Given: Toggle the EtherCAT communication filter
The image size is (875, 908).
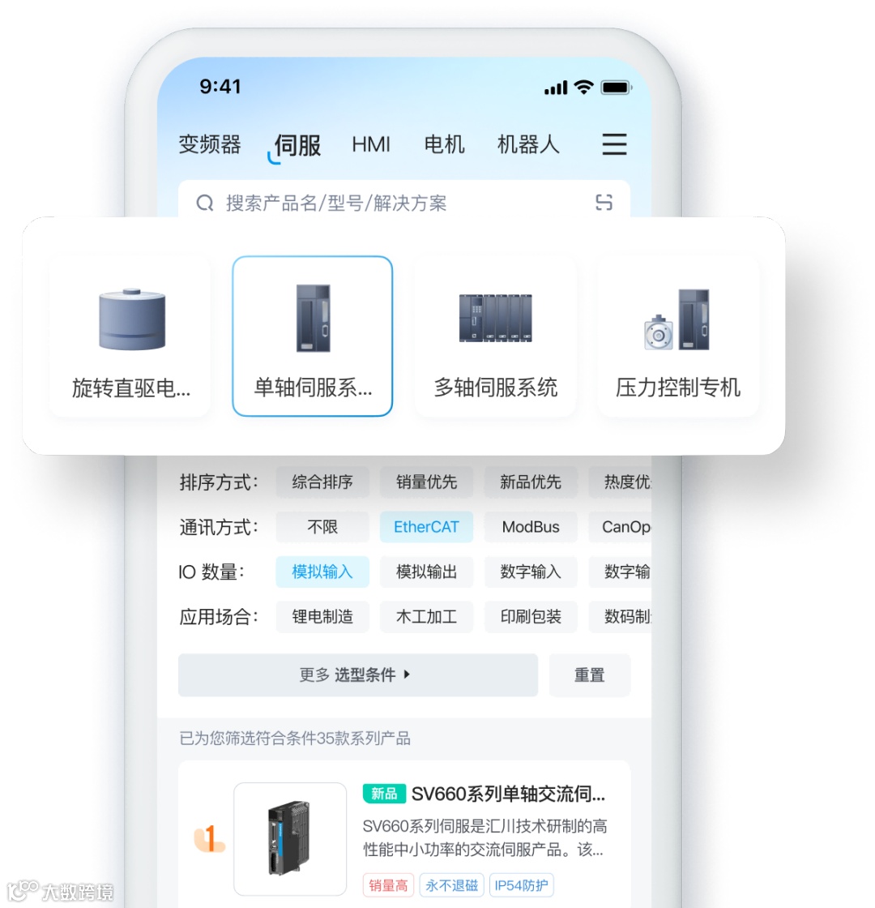Looking at the screenshot, I should click(426, 527).
